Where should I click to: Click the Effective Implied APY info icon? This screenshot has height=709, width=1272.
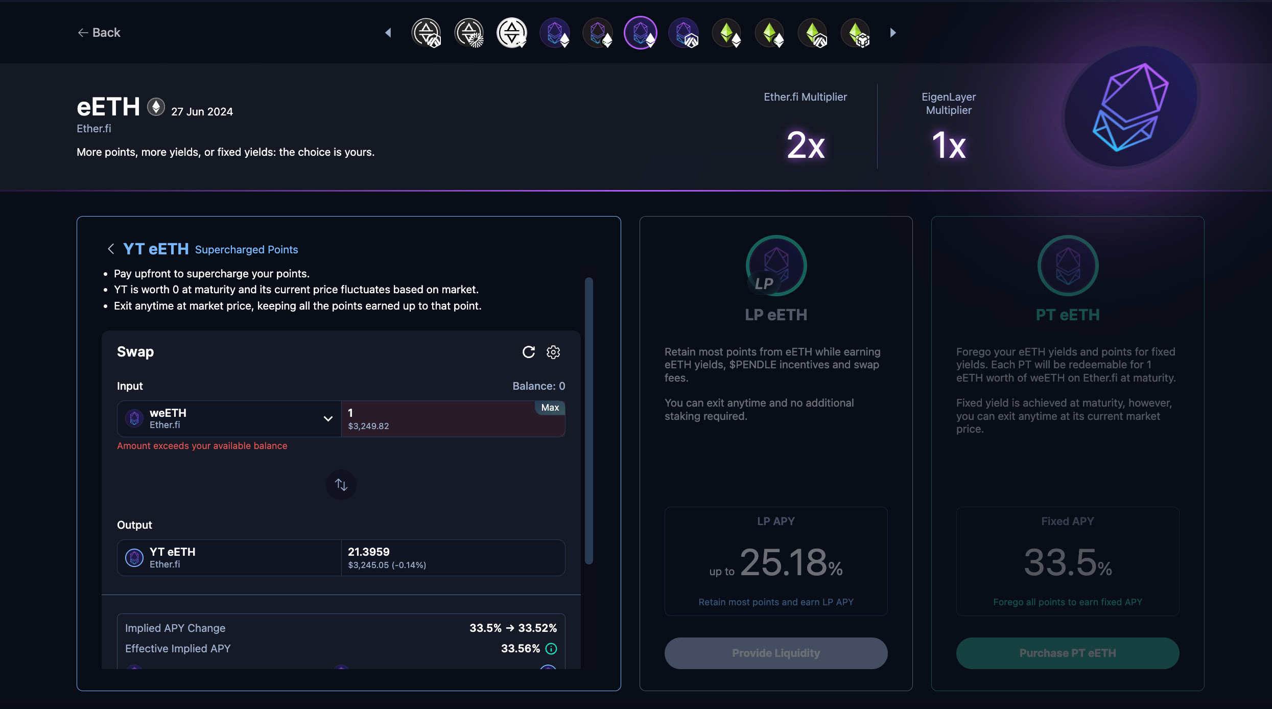(x=551, y=648)
